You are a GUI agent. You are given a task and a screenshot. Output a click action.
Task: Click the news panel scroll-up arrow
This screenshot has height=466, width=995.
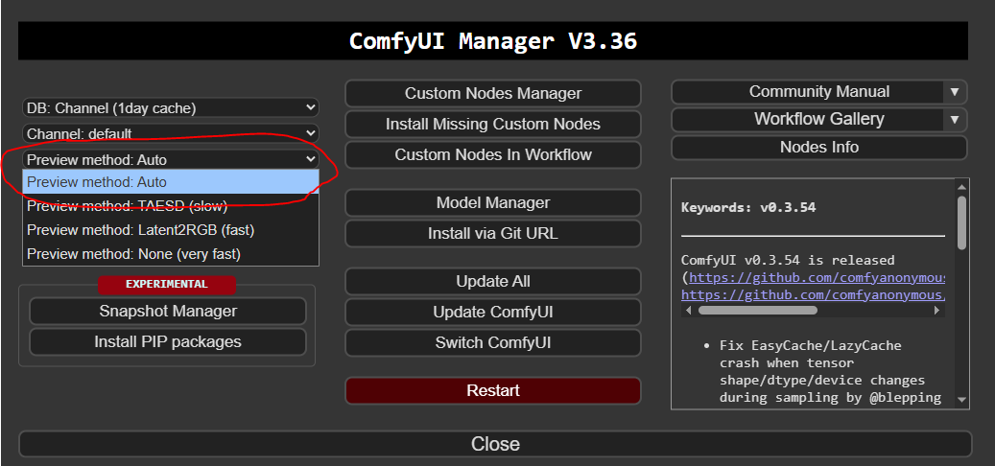pos(961,186)
